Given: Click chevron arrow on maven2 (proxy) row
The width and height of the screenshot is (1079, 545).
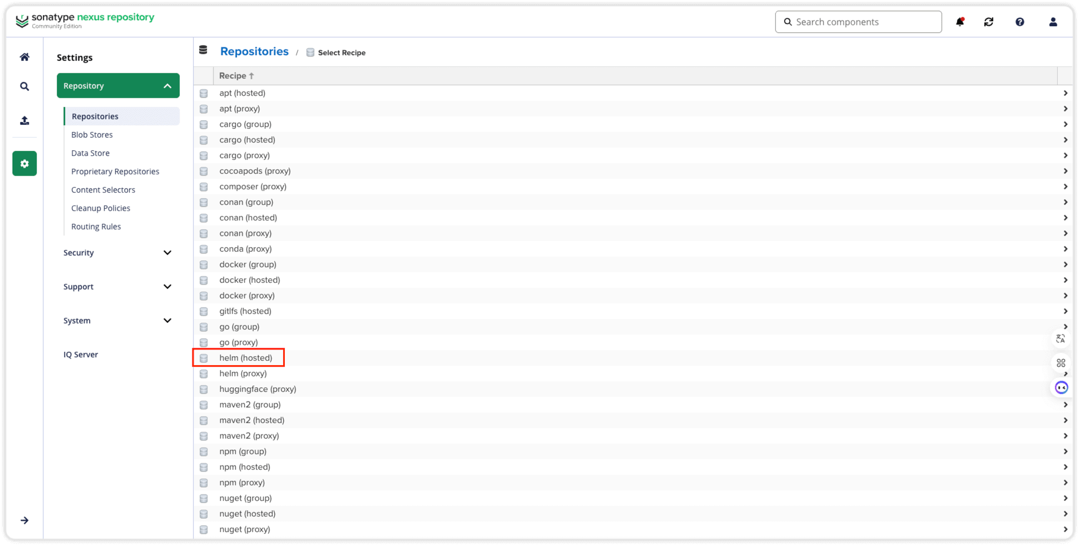Looking at the screenshot, I should [x=1065, y=436].
